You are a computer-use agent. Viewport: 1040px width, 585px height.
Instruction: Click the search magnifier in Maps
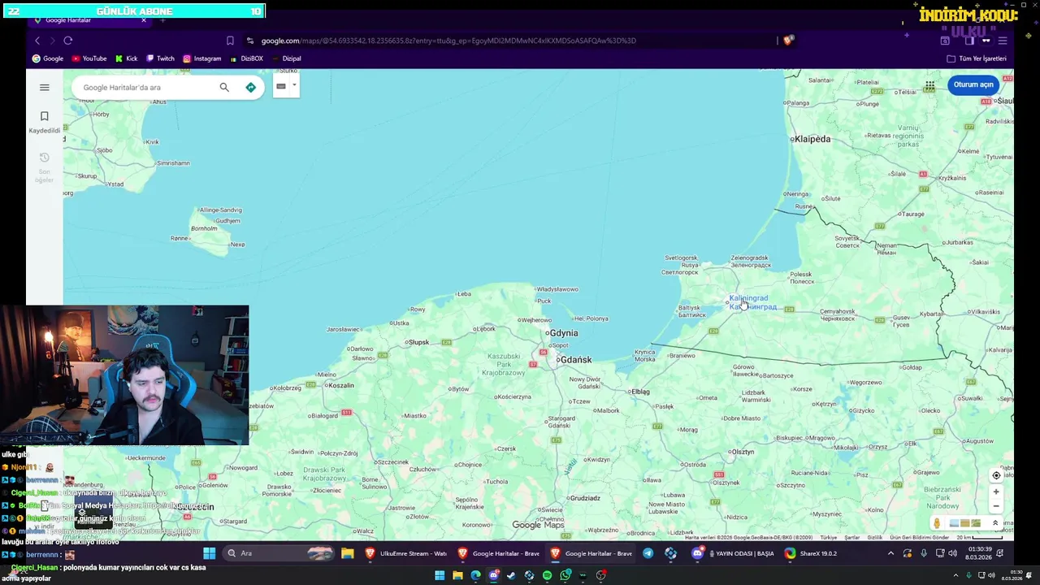(x=224, y=87)
